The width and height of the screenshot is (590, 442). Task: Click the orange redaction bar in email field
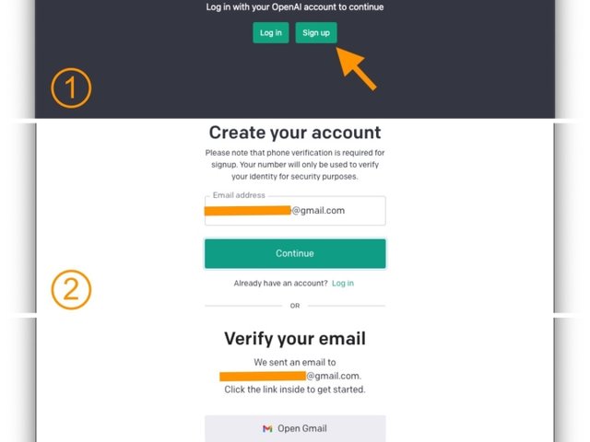pos(247,211)
